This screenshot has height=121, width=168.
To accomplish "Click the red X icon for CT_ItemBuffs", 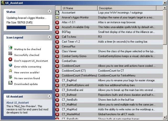I will tap(57, 100).
